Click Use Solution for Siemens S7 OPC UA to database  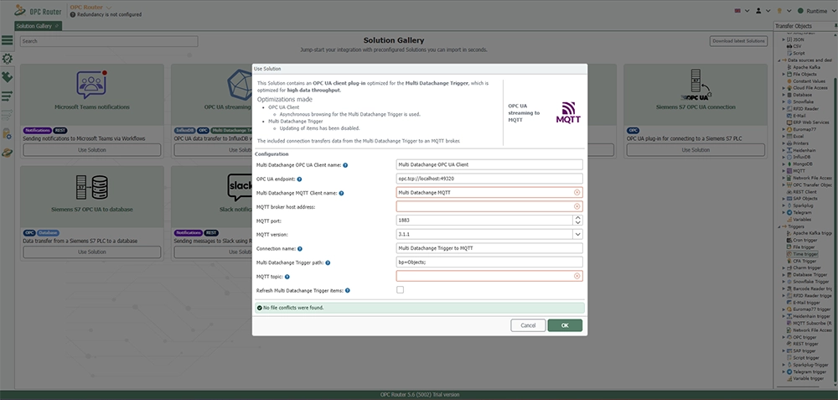click(92, 252)
